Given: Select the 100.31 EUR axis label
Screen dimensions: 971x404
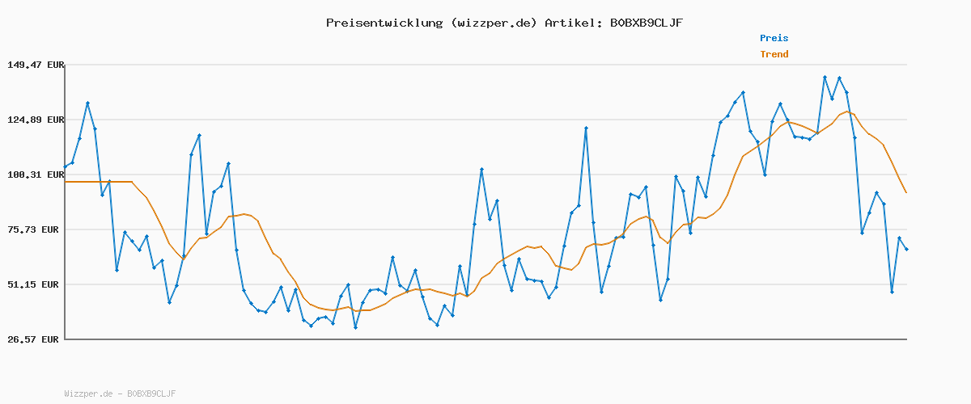Looking at the screenshot, I should click(35, 175).
